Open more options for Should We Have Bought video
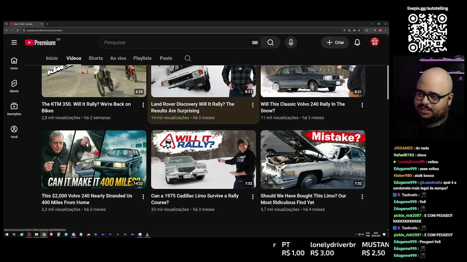Image resolution: width=467 pixels, height=262 pixels. [362, 196]
